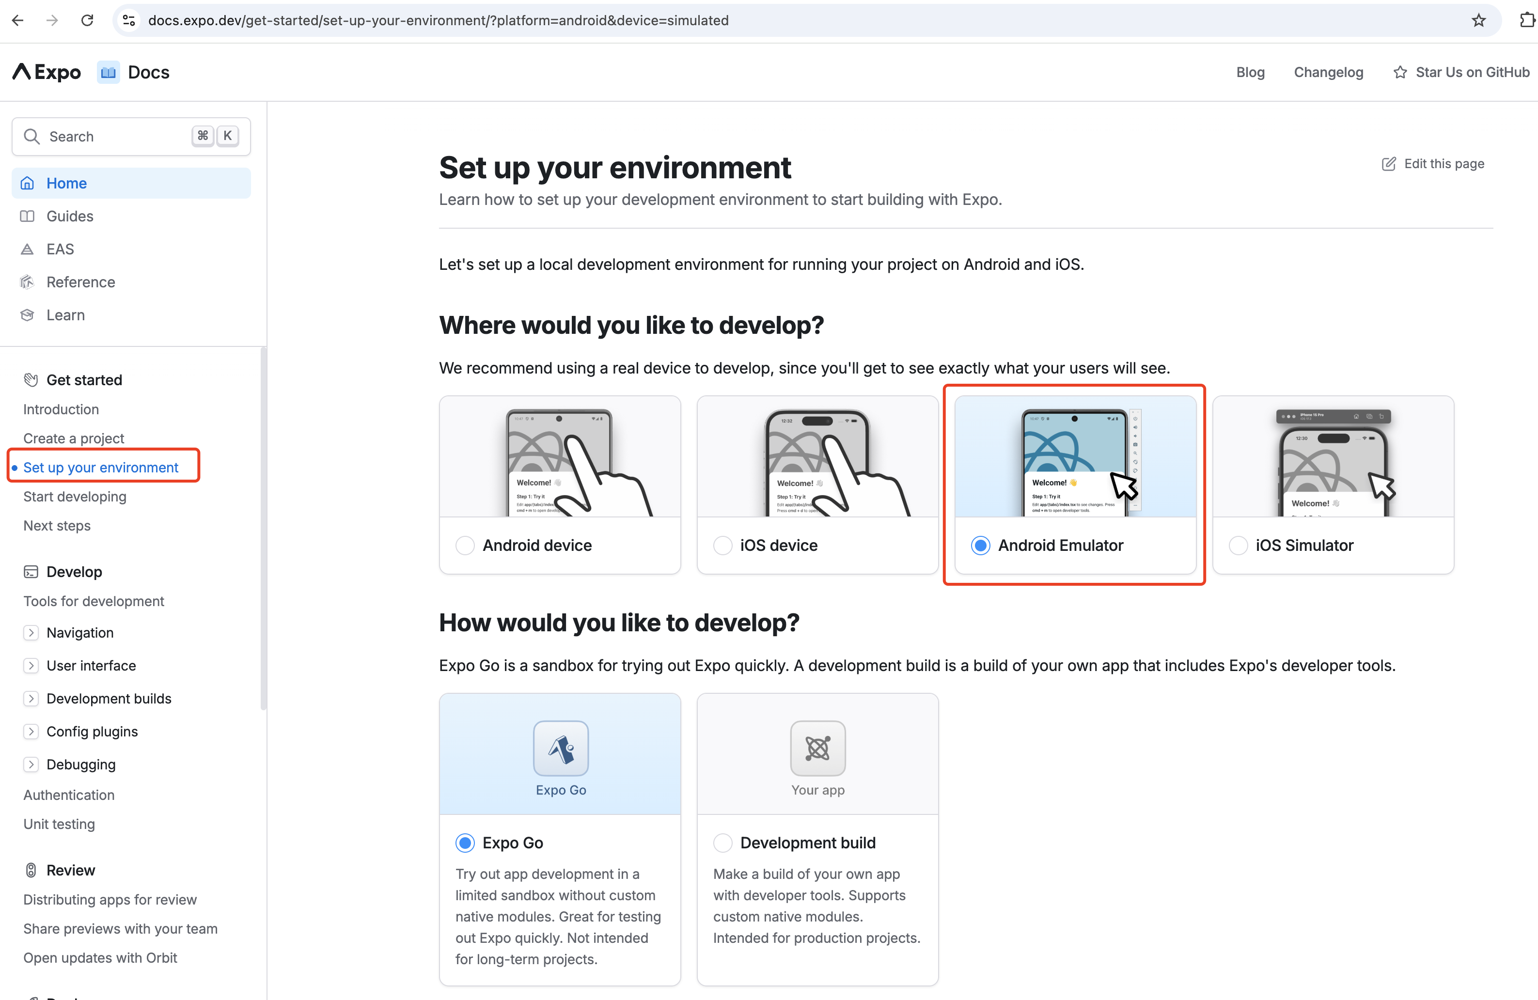Viewport: 1538px width, 1000px height.
Task: Open the Guides tab in sidebar
Action: click(x=69, y=216)
